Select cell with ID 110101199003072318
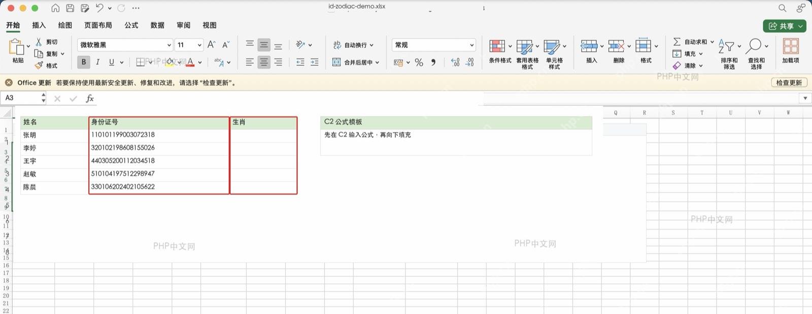The width and height of the screenshot is (812, 314). click(159, 135)
